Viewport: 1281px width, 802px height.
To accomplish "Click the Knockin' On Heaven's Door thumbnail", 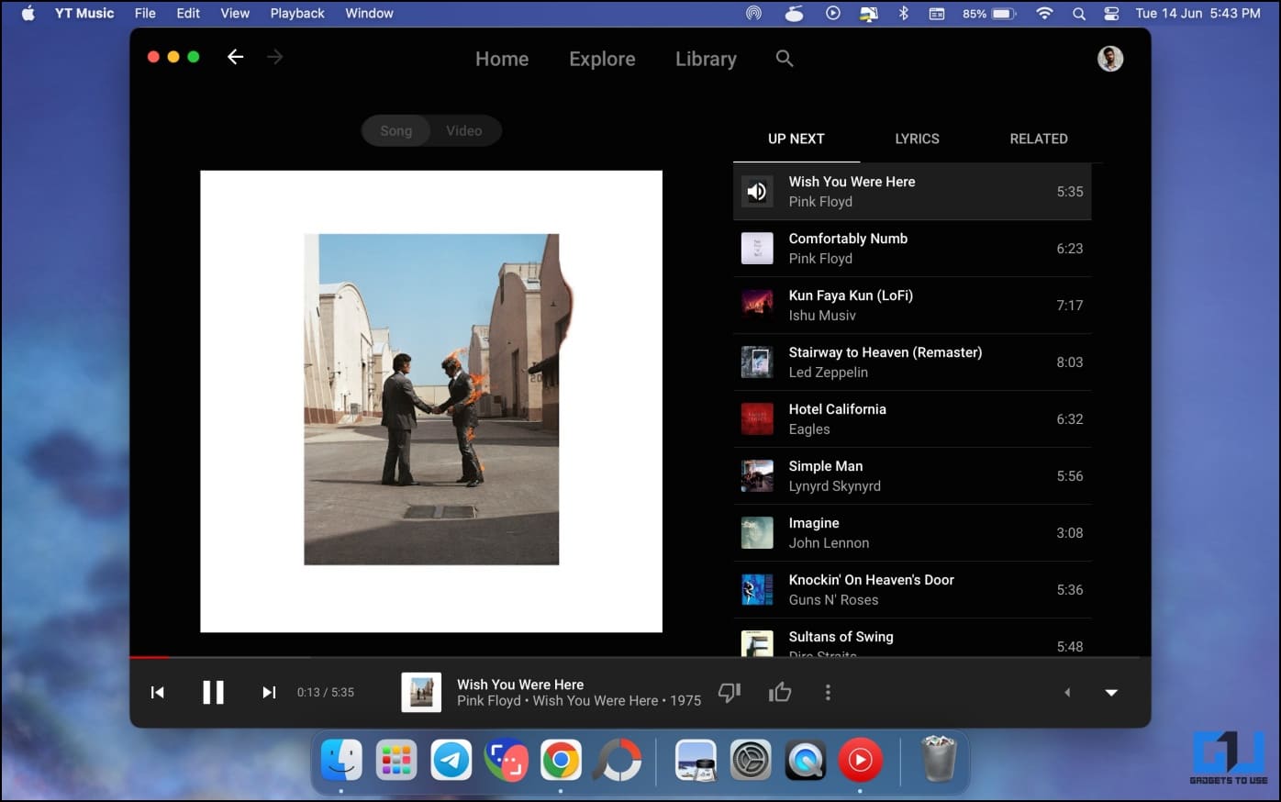I will click(757, 590).
